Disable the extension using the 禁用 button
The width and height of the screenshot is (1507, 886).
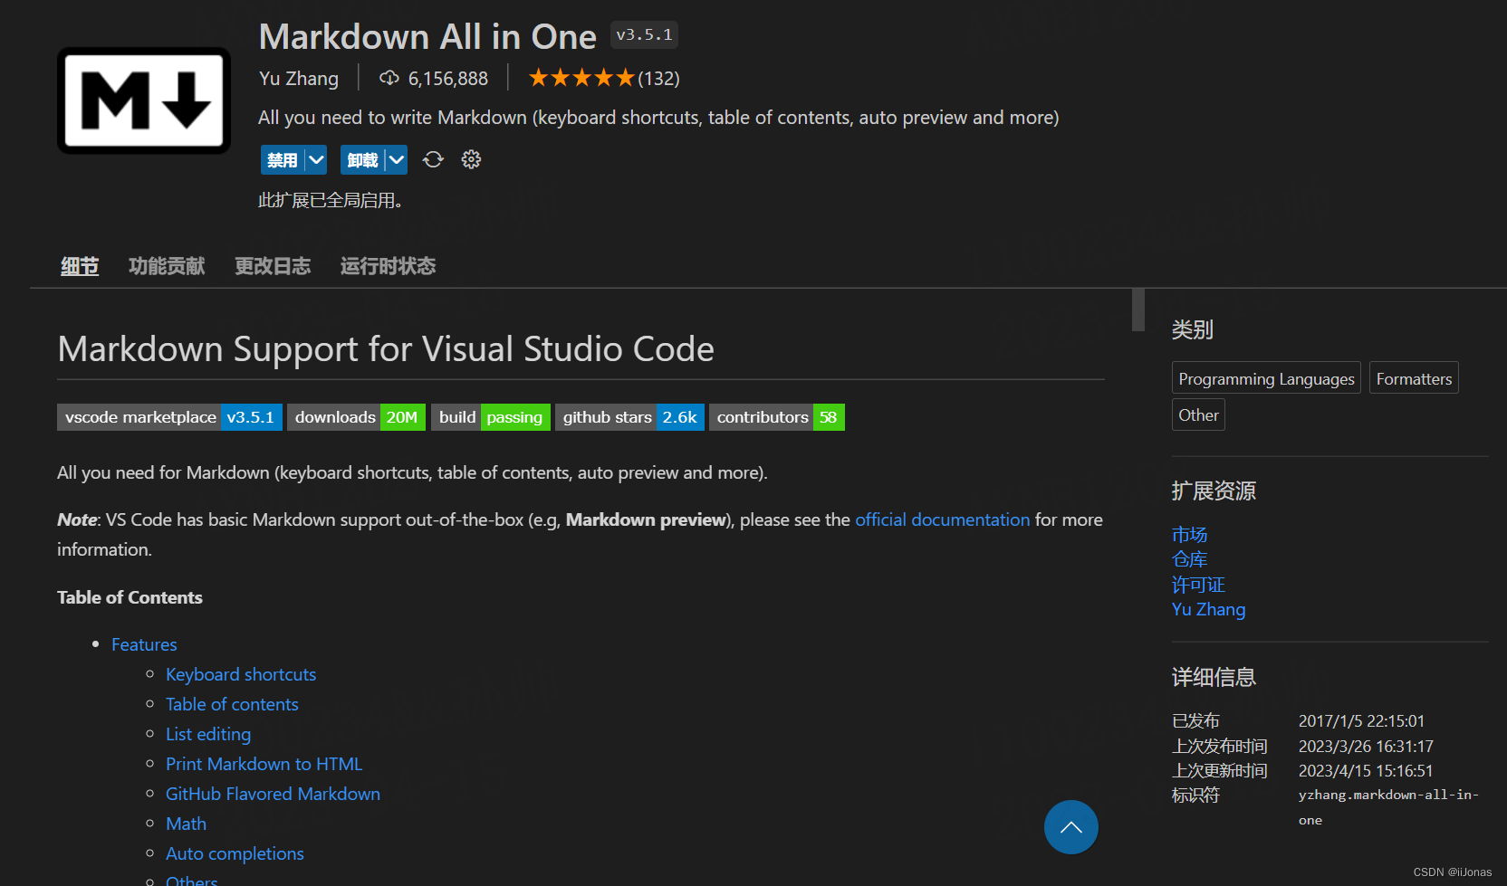click(281, 158)
